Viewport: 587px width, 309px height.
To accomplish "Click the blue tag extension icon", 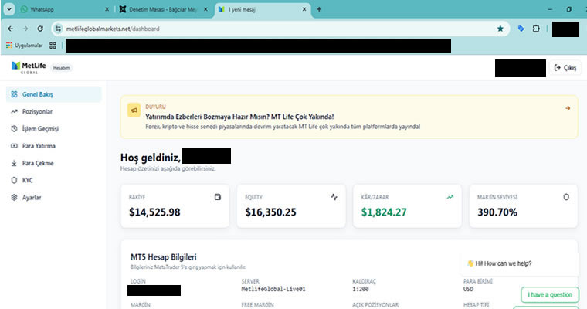I will pos(521,29).
